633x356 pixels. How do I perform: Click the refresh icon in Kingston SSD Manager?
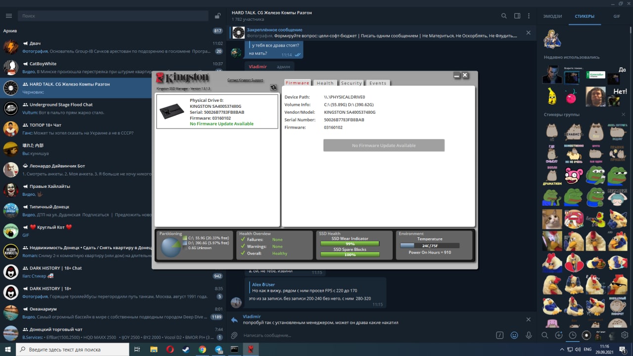[x=273, y=87]
